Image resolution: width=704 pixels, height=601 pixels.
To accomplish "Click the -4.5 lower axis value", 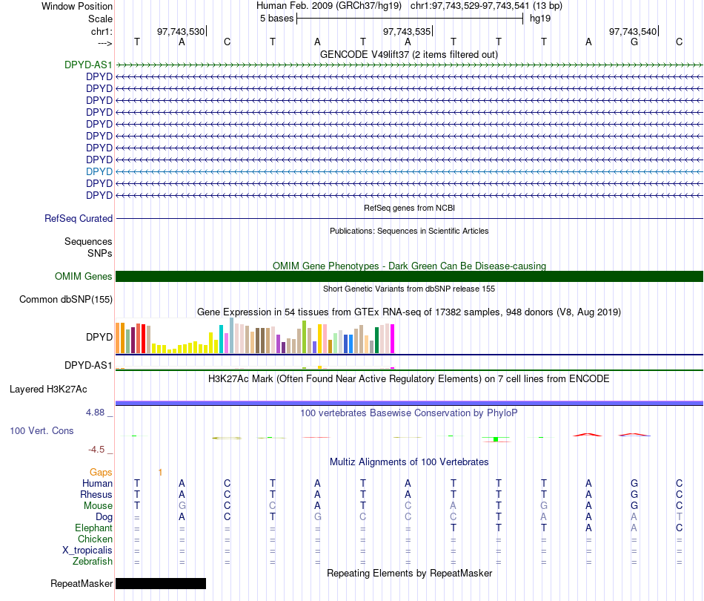I will tap(96, 450).
